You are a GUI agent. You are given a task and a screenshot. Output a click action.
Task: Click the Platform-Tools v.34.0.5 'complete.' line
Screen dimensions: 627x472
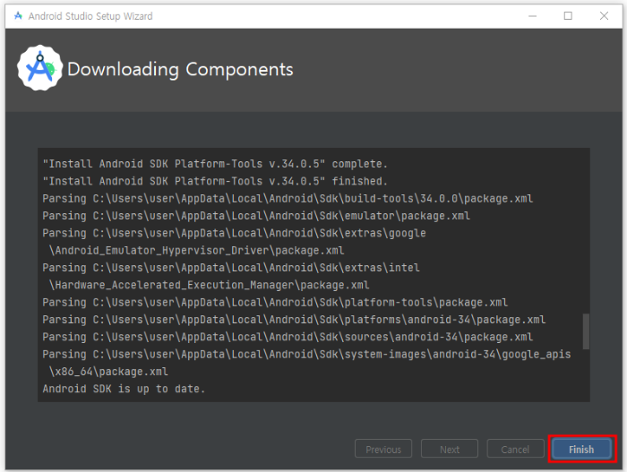pyautogui.click(x=215, y=164)
